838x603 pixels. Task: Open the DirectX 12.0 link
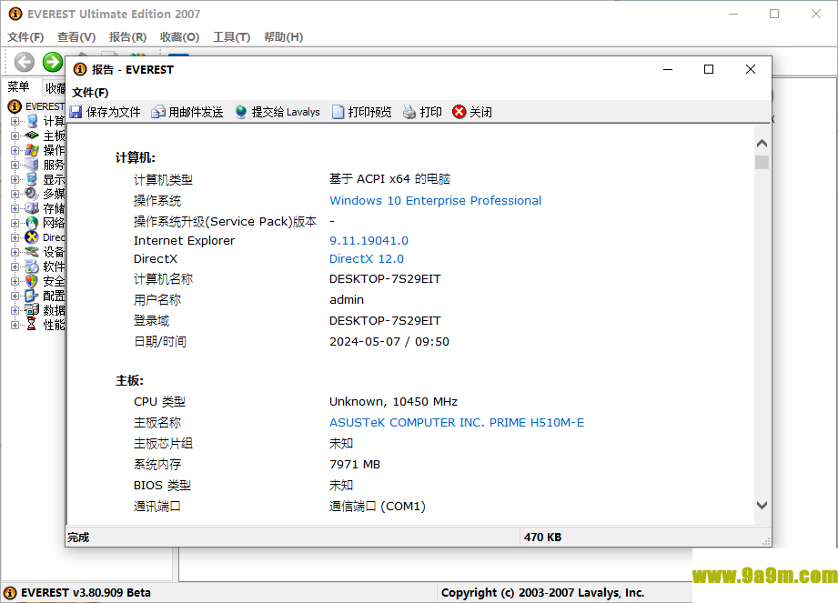point(367,259)
